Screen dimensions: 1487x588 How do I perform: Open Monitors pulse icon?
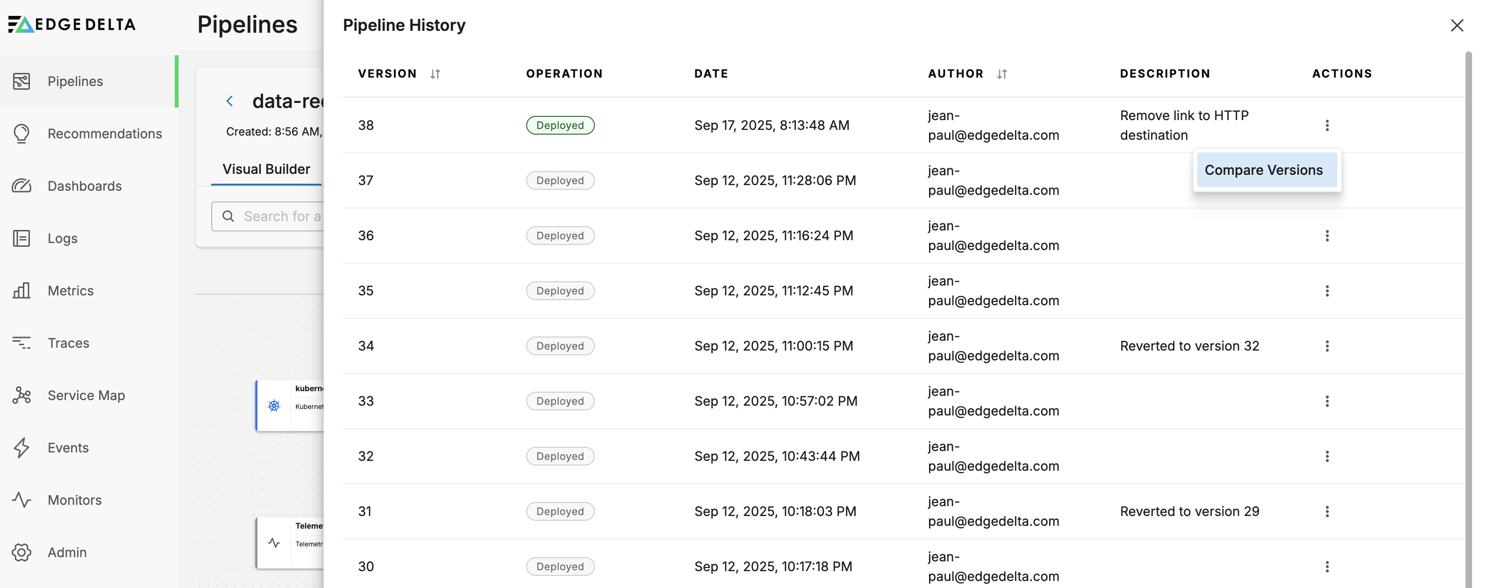pos(21,500)
